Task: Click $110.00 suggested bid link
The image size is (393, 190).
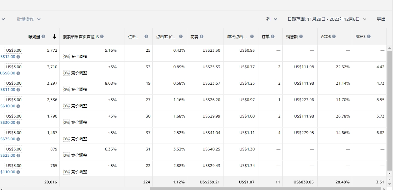Action: (x=8, y=172)
